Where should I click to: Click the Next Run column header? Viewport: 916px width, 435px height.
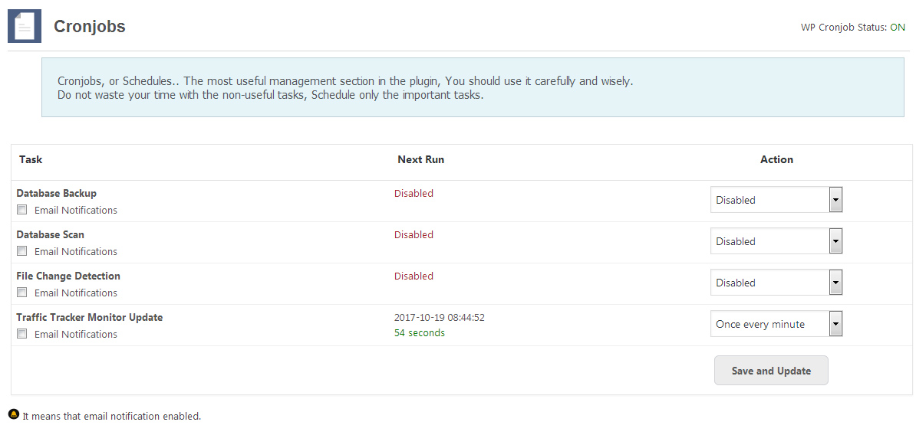point(420,159)
